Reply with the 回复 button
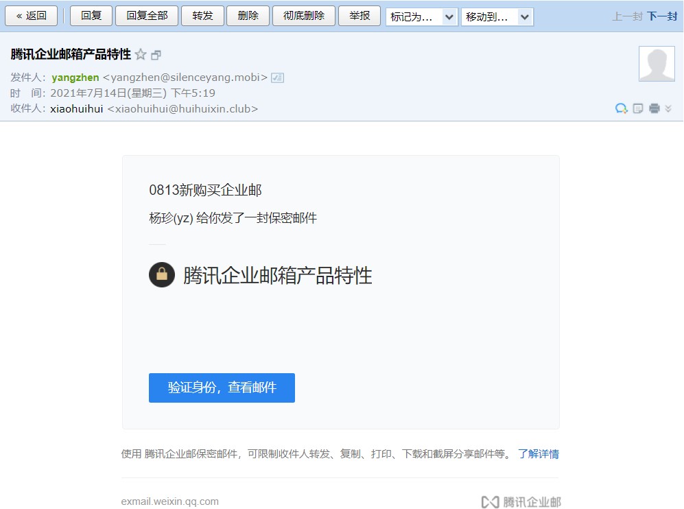684x509 pixels. [x=91, y=16]
